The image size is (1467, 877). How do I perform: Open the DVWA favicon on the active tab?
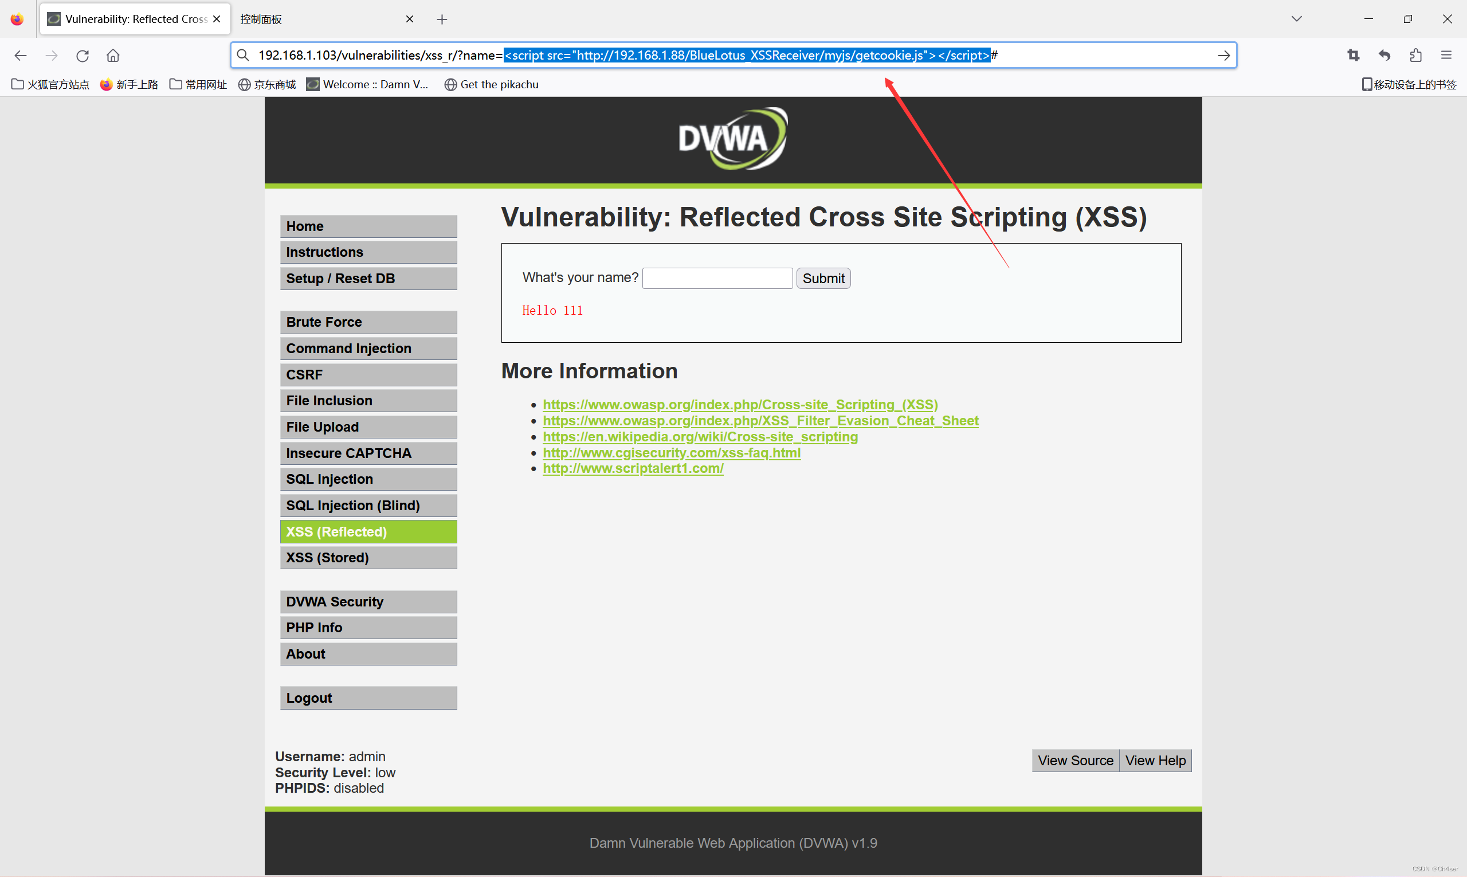point(53,18)
